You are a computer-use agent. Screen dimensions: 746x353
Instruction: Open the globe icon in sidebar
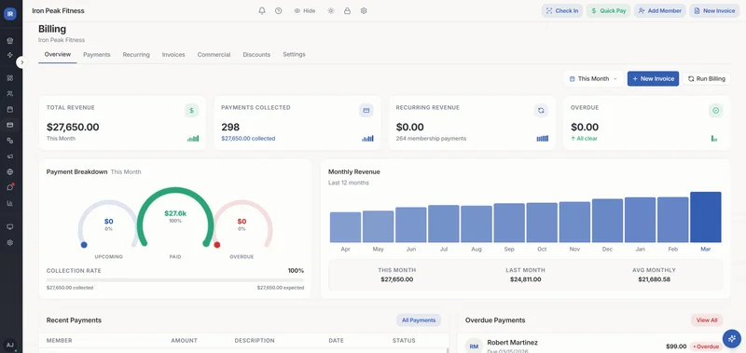tap(10, 172)
